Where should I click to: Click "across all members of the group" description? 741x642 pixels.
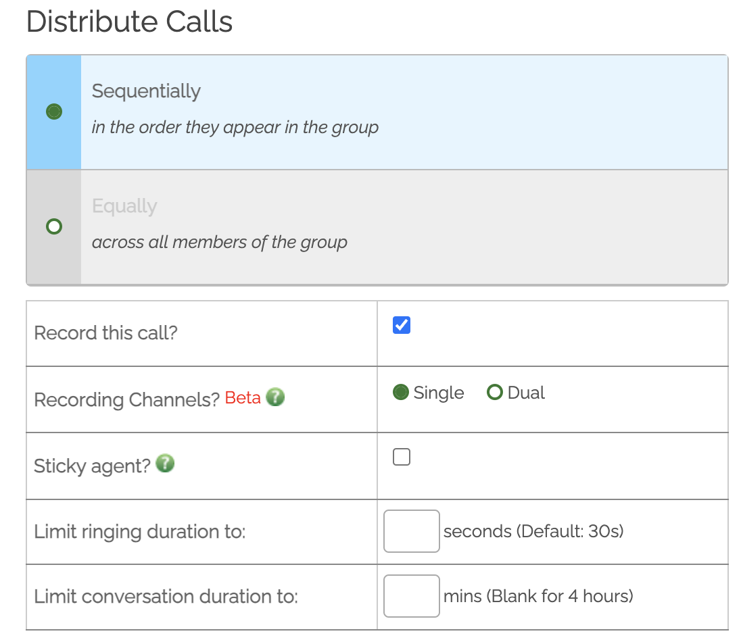pos(219,242)
